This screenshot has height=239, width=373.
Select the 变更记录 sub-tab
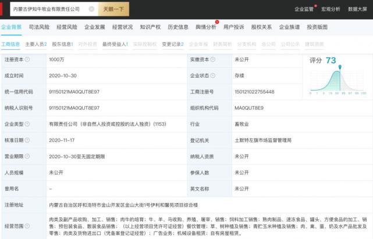(173, 44)
